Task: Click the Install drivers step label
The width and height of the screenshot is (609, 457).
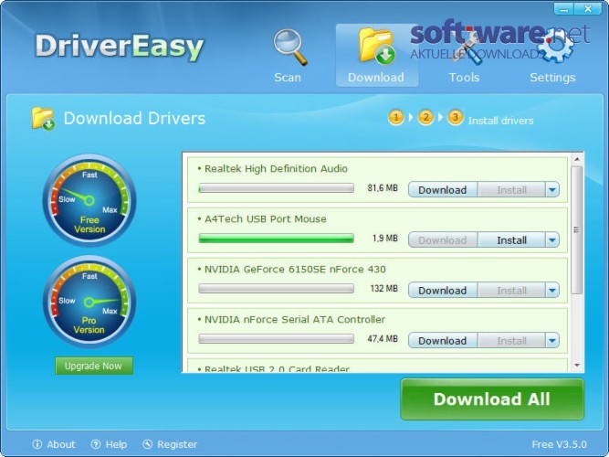Action: pyautogui.click(x=500, y=121)
